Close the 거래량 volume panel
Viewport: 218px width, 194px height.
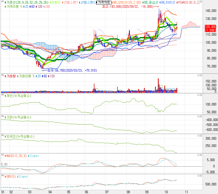(x=201, y=75)
